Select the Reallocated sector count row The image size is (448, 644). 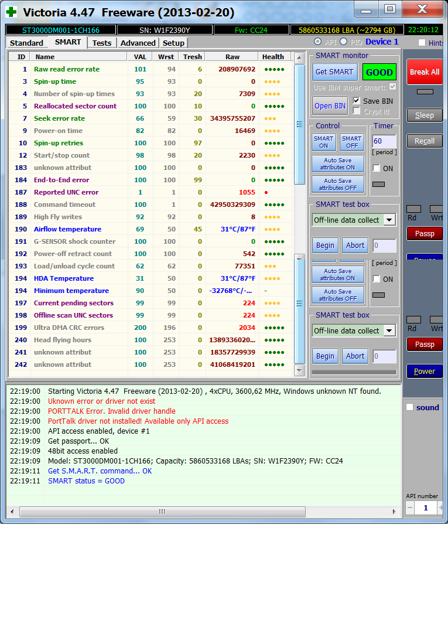click(x=151, y=106)
